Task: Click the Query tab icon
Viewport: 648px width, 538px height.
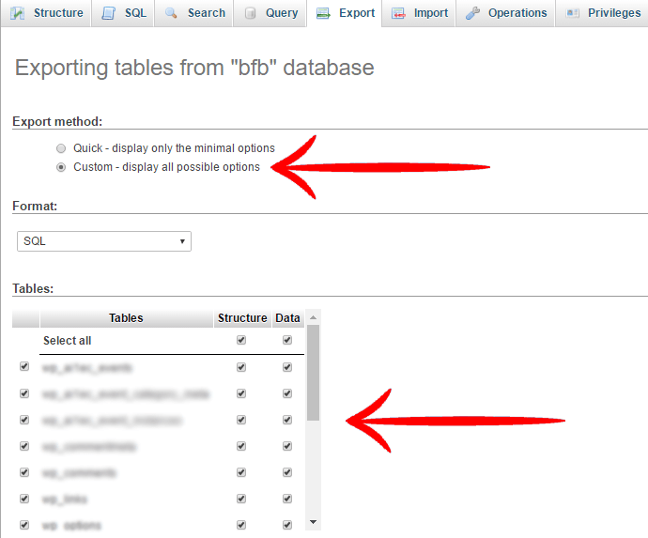Action: pyautogui.click(x=250, y=13)
